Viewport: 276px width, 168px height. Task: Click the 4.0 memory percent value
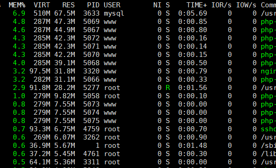coord(19,63)
